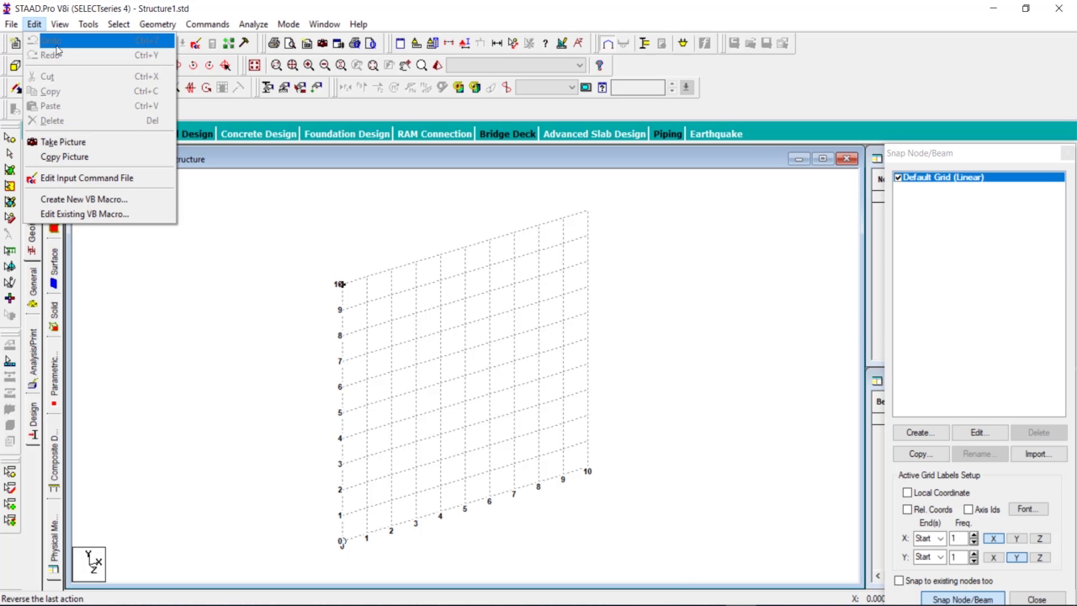The image size is (1077, 606).
Task: Enable the Rel. Coords checkbox
Action: [907, 509]
